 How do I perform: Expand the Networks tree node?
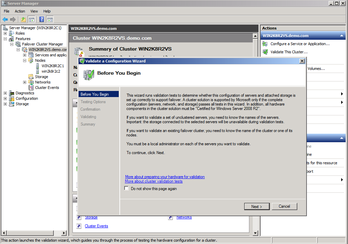click(24, 82)
